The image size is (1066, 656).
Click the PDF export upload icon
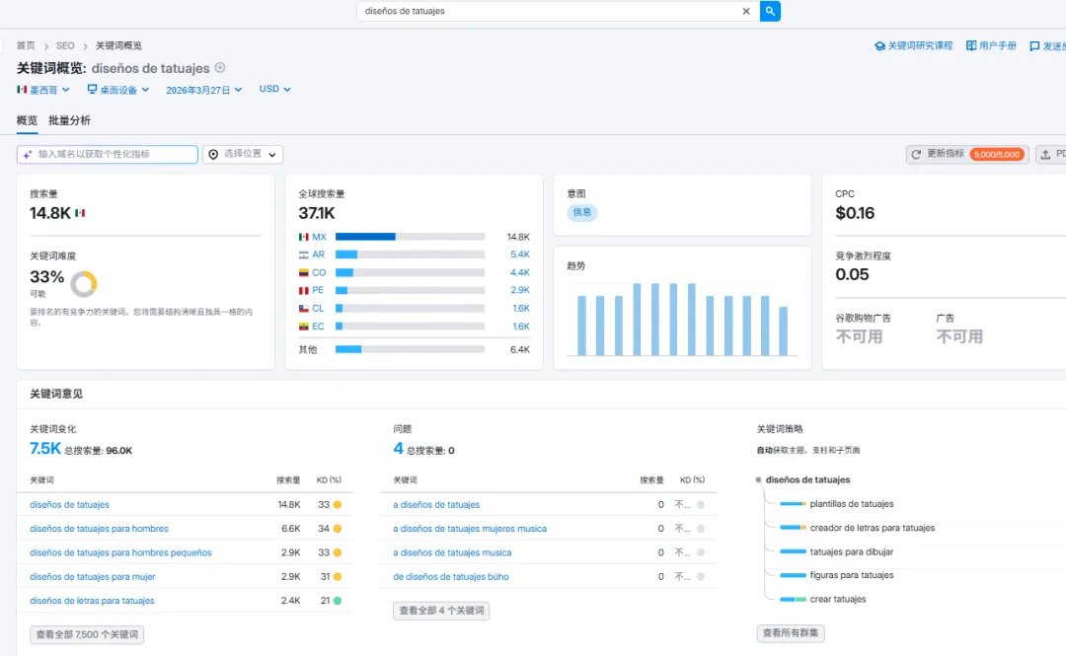click(1045, 154)
